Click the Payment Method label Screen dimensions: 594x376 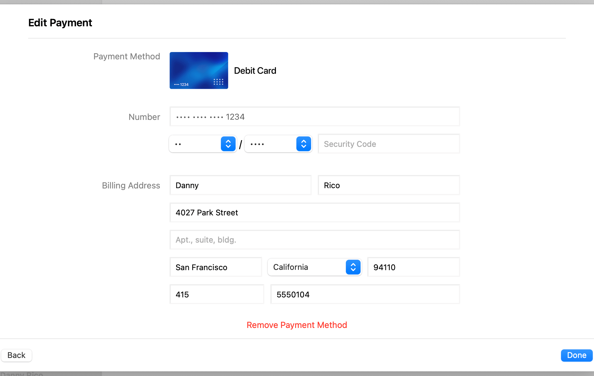(x=127, y=56)
